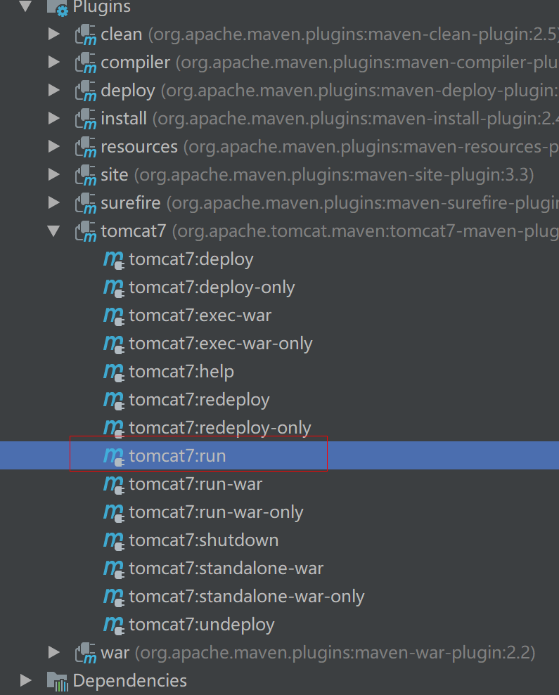
Task: Click the clean plugin icon
Action: tap(86, 35)
